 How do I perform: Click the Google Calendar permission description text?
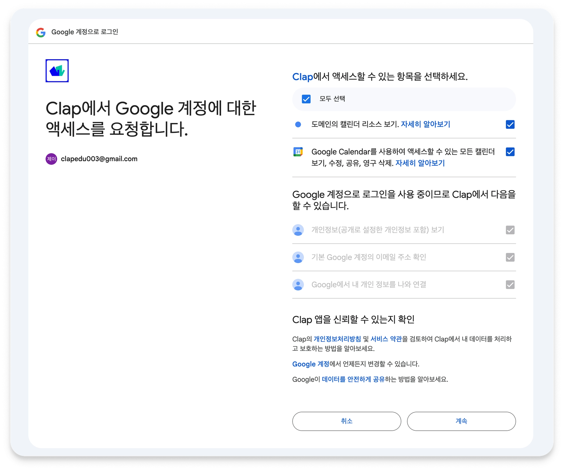[x=403, y=157]
